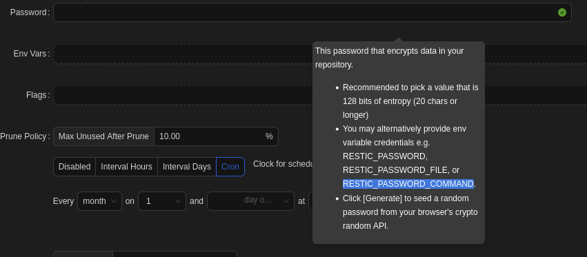Switch schedule mode to Interval Days
The width and height of the screenshot is (587, 257).
187,167
